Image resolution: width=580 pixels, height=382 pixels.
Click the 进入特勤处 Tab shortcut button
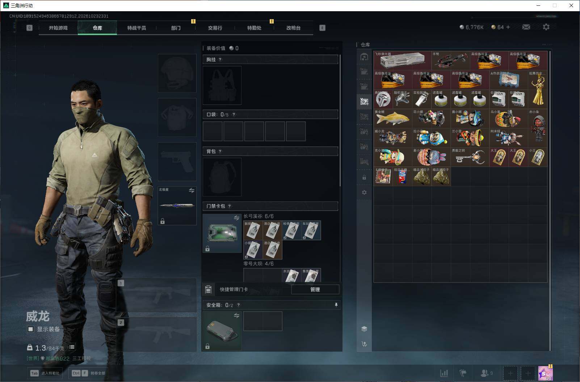coord(45,373)
